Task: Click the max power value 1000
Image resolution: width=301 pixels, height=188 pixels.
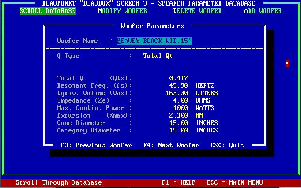Action: 180,108
